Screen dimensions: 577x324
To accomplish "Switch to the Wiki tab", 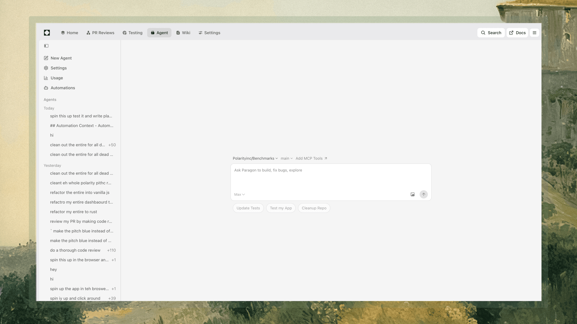I will tap(183, 33).
